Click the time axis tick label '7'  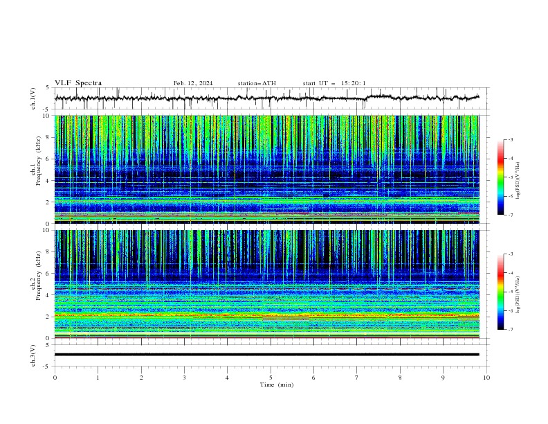click(x=357, y=378)
